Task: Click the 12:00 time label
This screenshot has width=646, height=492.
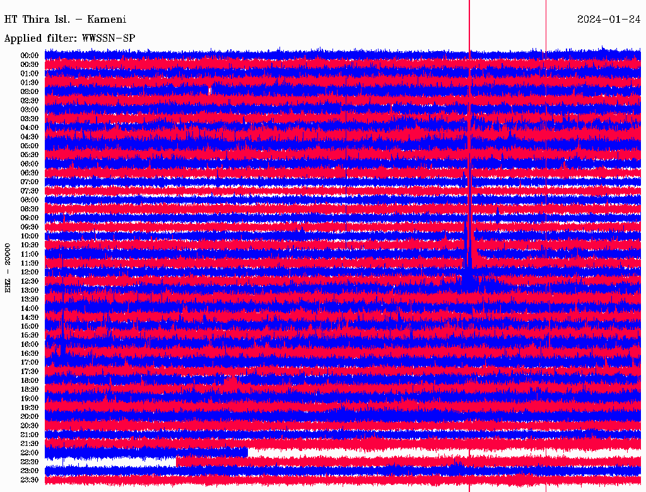Action: point(30,272)
